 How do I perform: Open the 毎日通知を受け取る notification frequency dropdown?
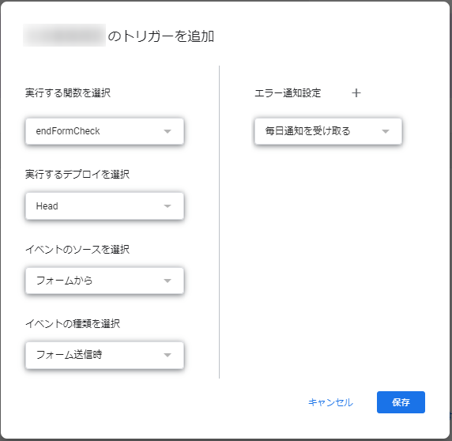click(x=328, y=131)
